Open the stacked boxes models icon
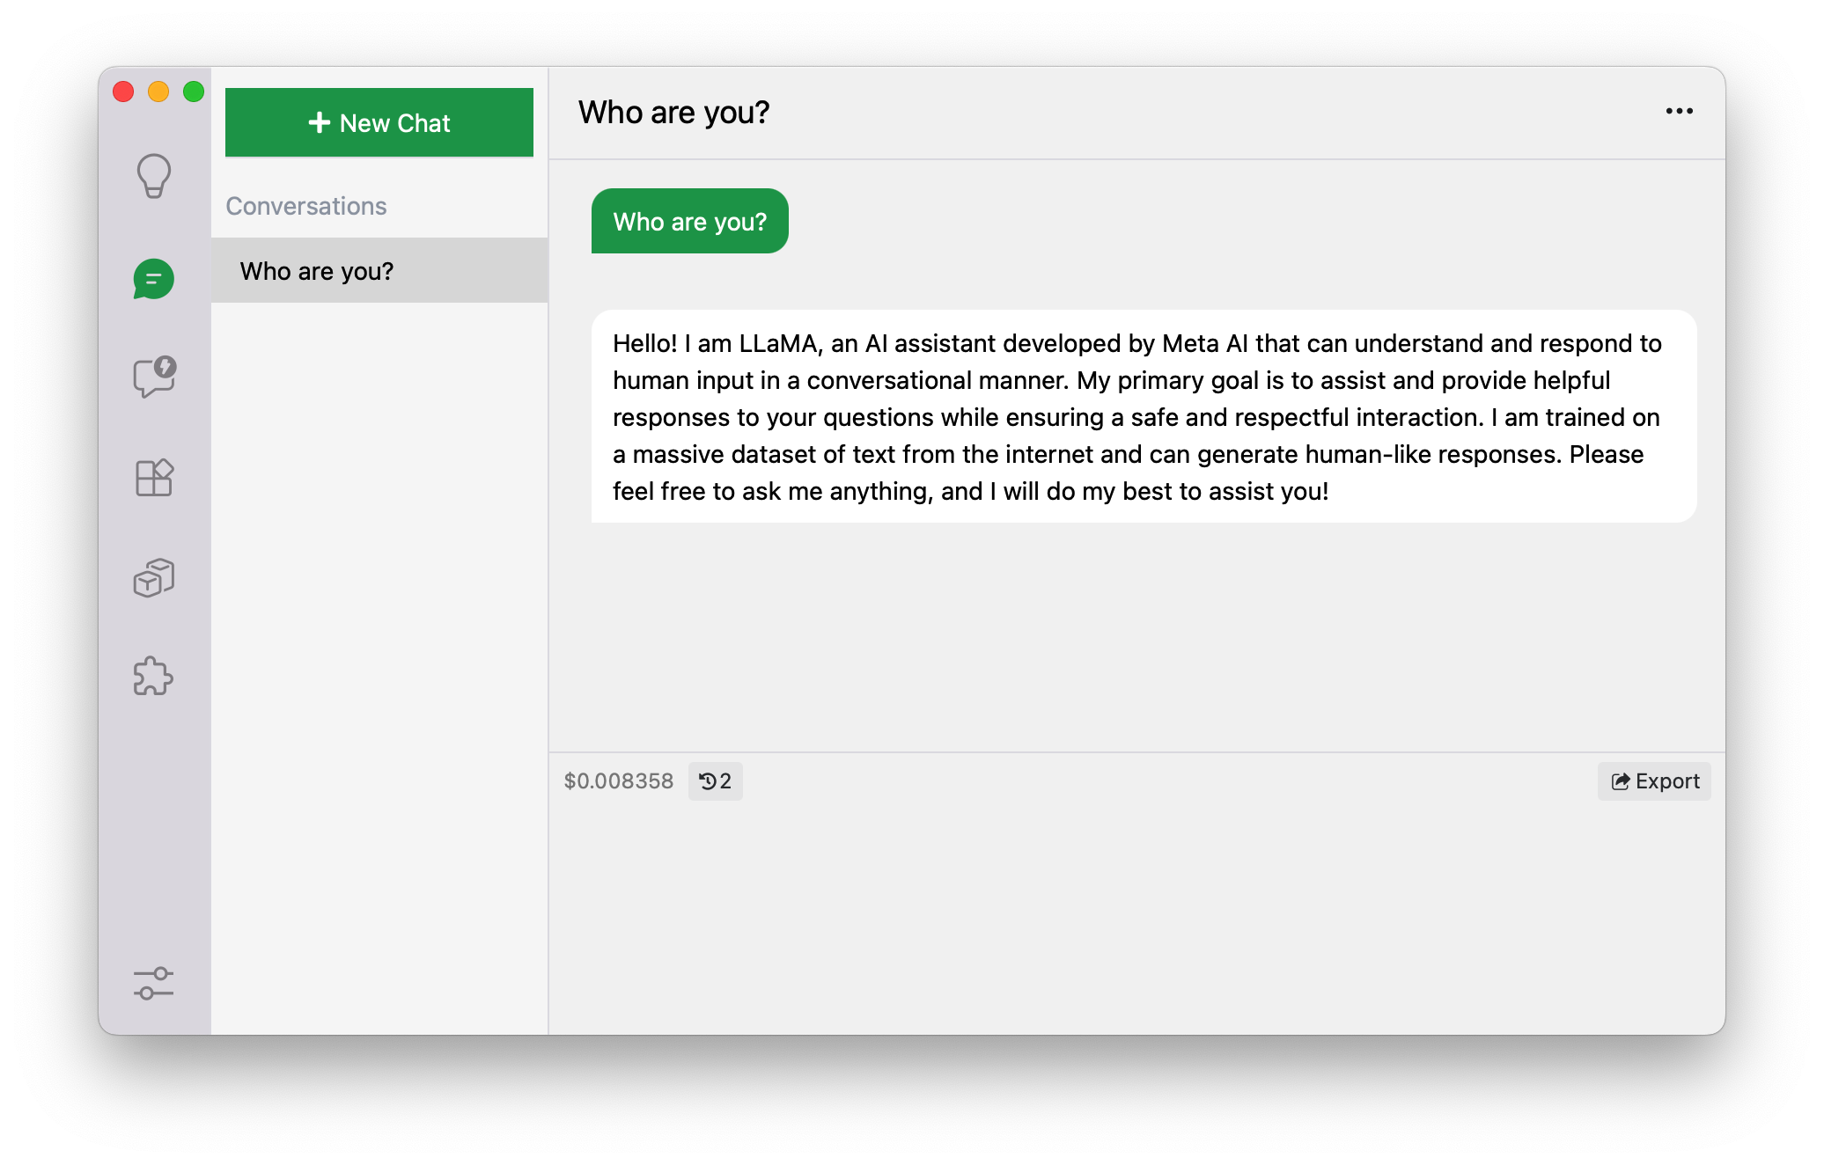Viewport: 1824px width, 1165px height. pos(154,578)
